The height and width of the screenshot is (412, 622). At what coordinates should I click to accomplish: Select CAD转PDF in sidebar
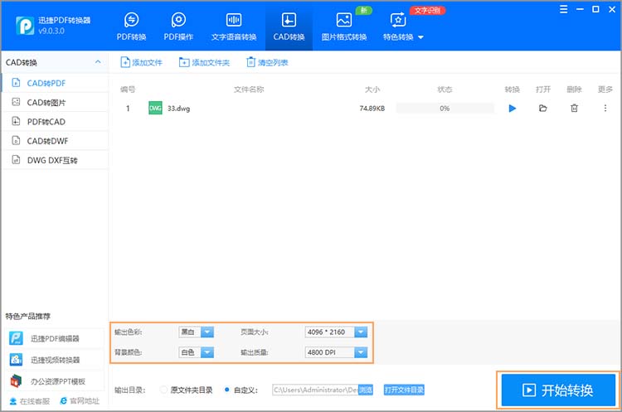(55, 83)
